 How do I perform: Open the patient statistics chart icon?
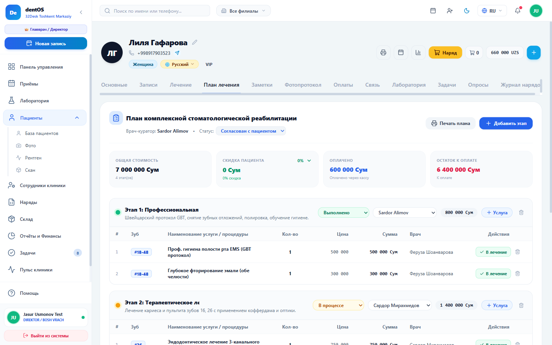point(418,53)
